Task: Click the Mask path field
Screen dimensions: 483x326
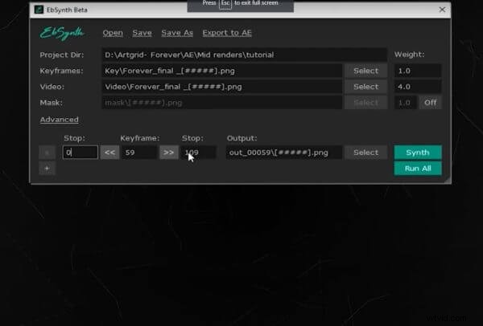Action: [x=222, y=103]
